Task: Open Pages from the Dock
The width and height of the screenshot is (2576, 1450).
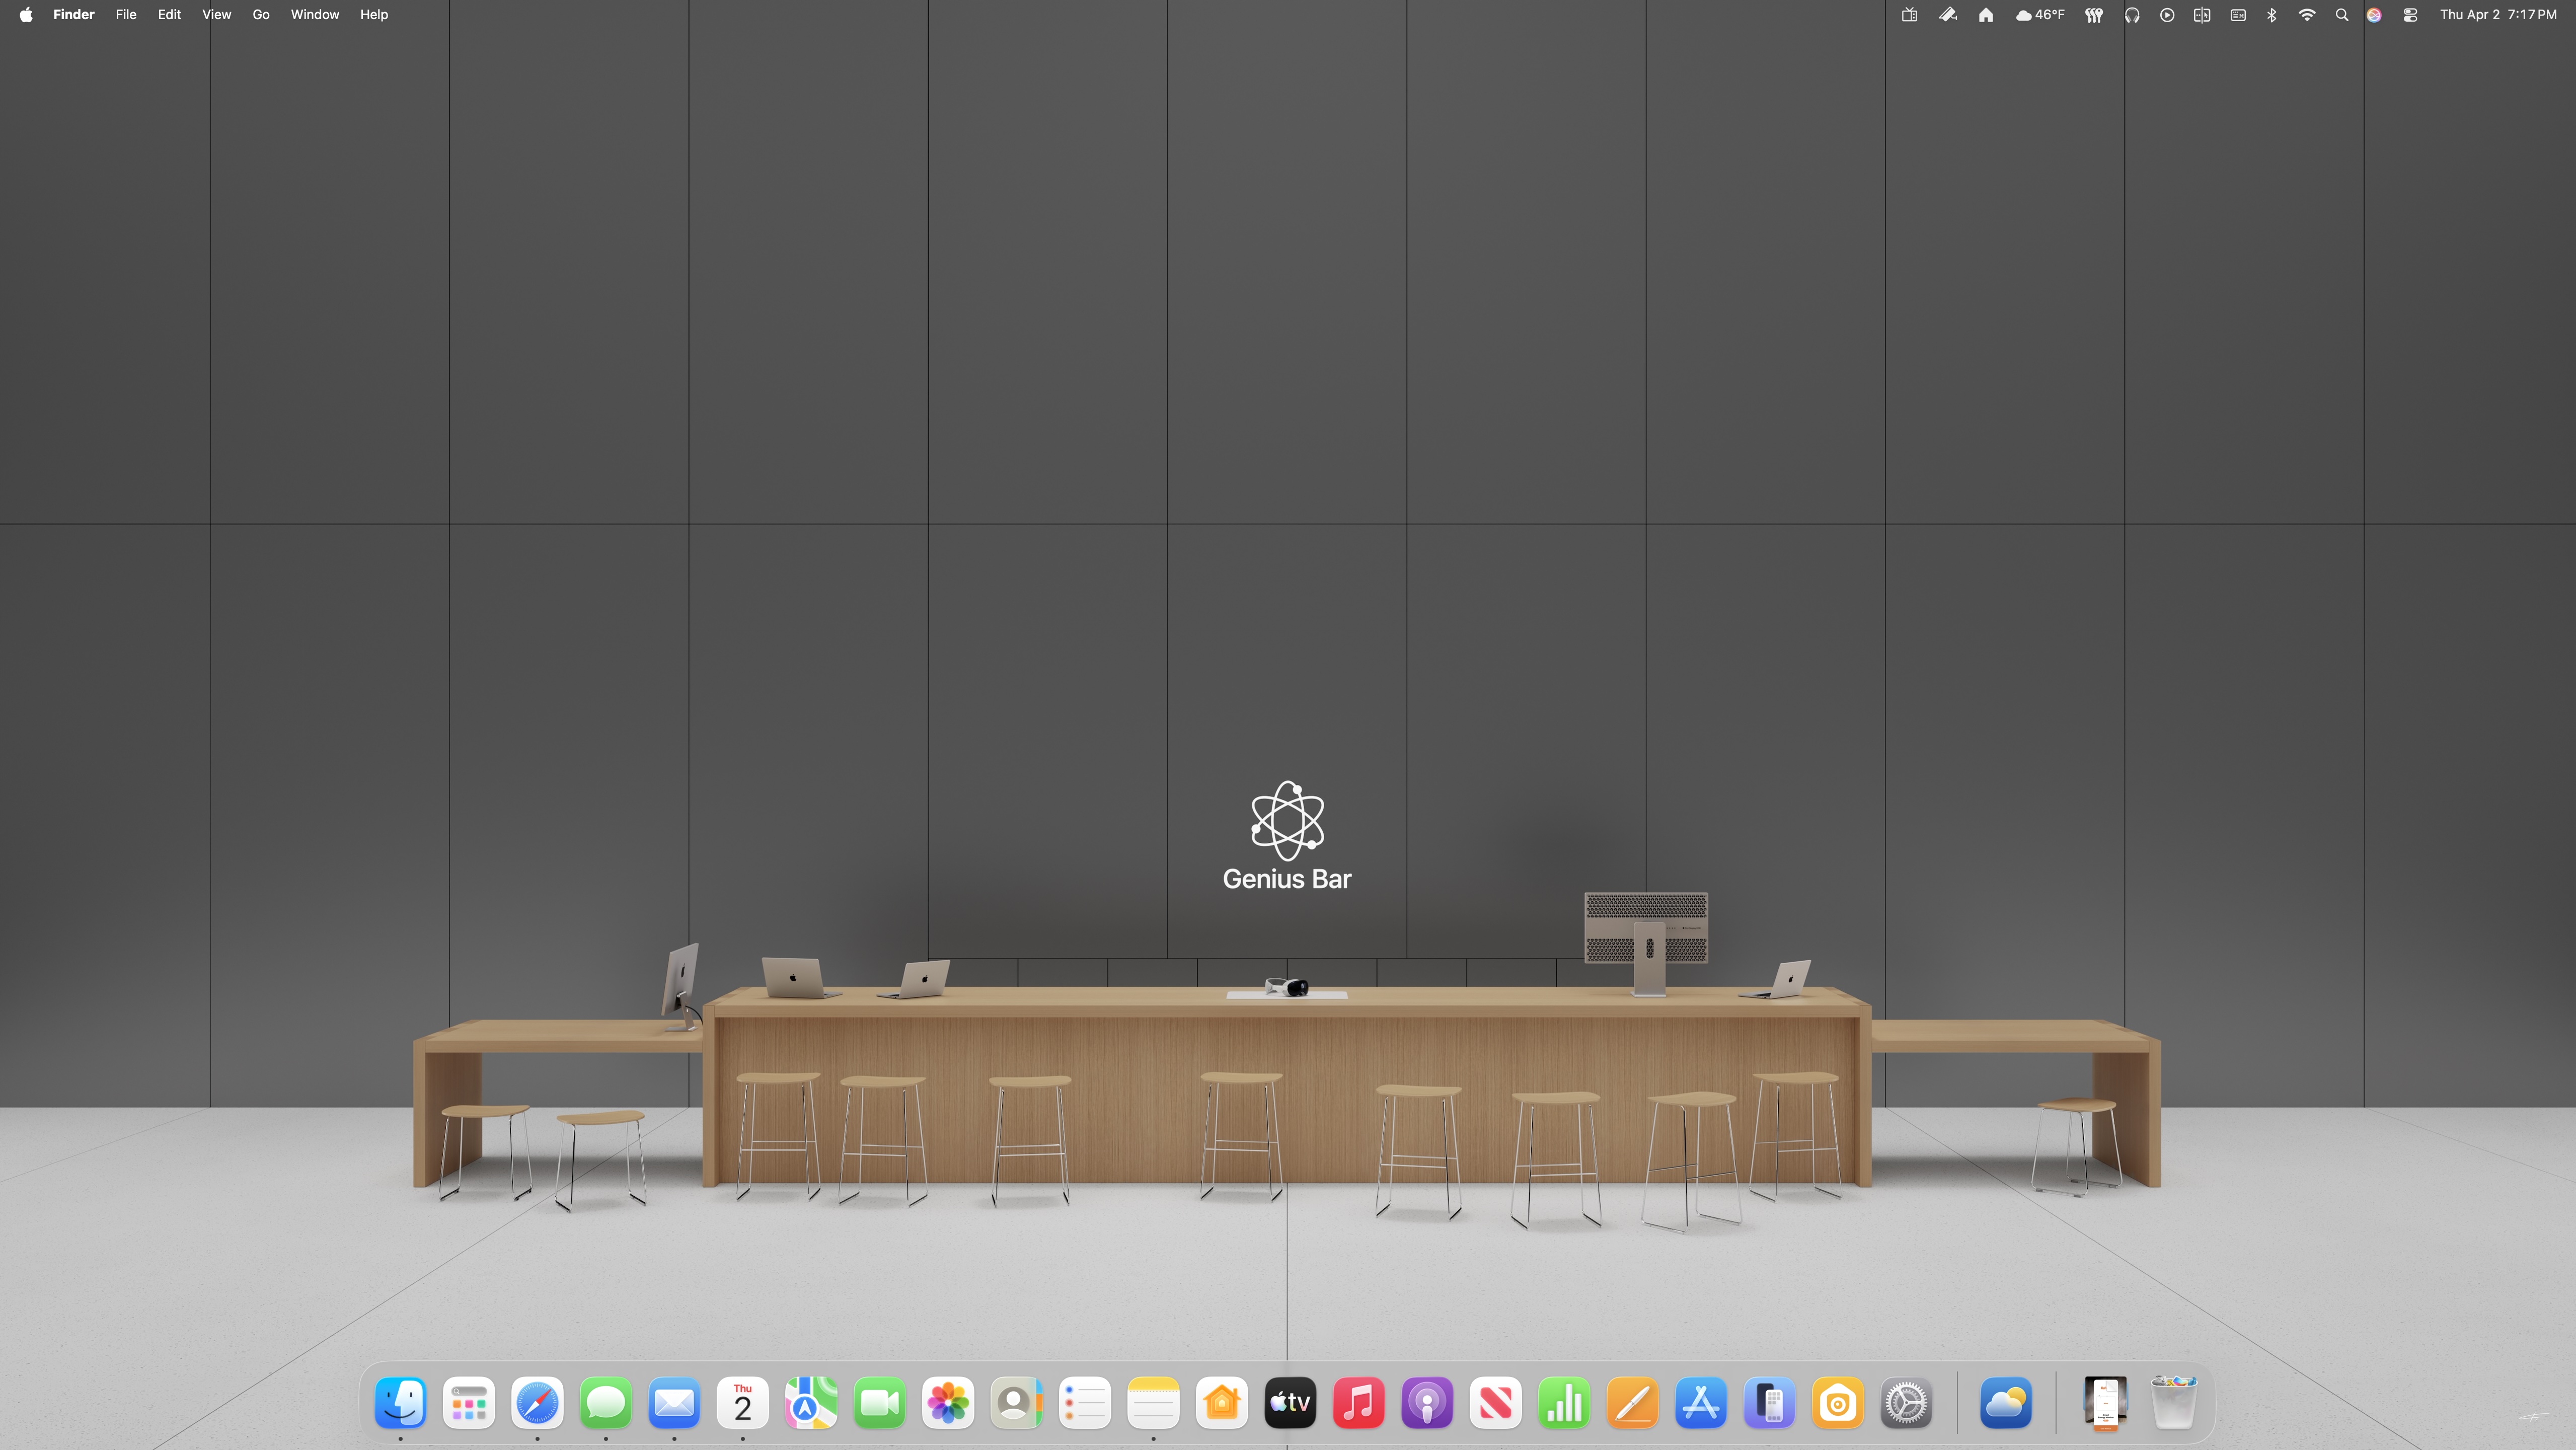Action: pos(1633,1403)
